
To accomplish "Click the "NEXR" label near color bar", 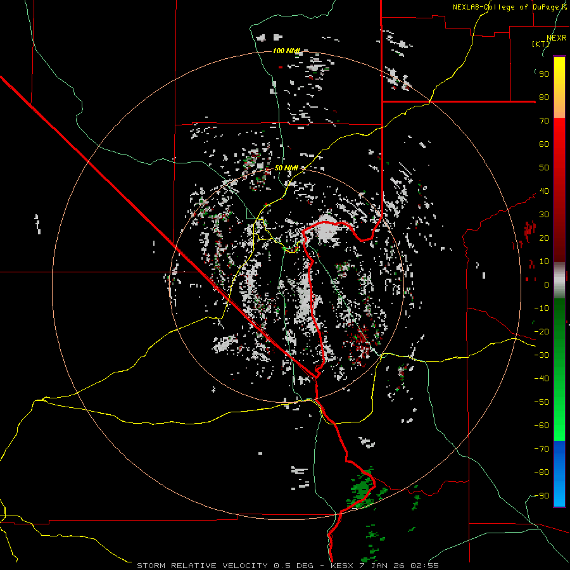I will pyautogui.click(x=557, y=38).
